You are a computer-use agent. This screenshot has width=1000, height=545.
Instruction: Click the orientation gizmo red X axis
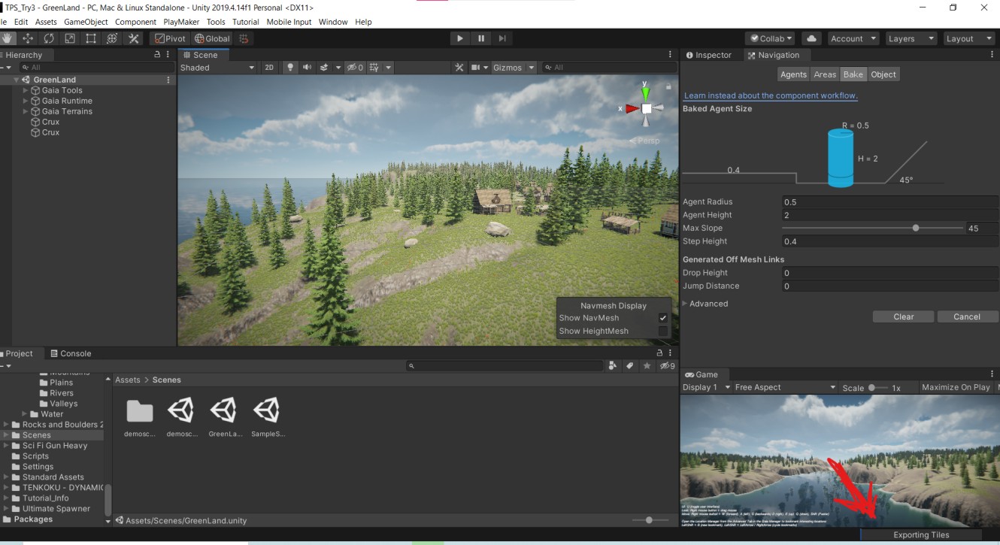pyautogui.click(x=631, y=109)
